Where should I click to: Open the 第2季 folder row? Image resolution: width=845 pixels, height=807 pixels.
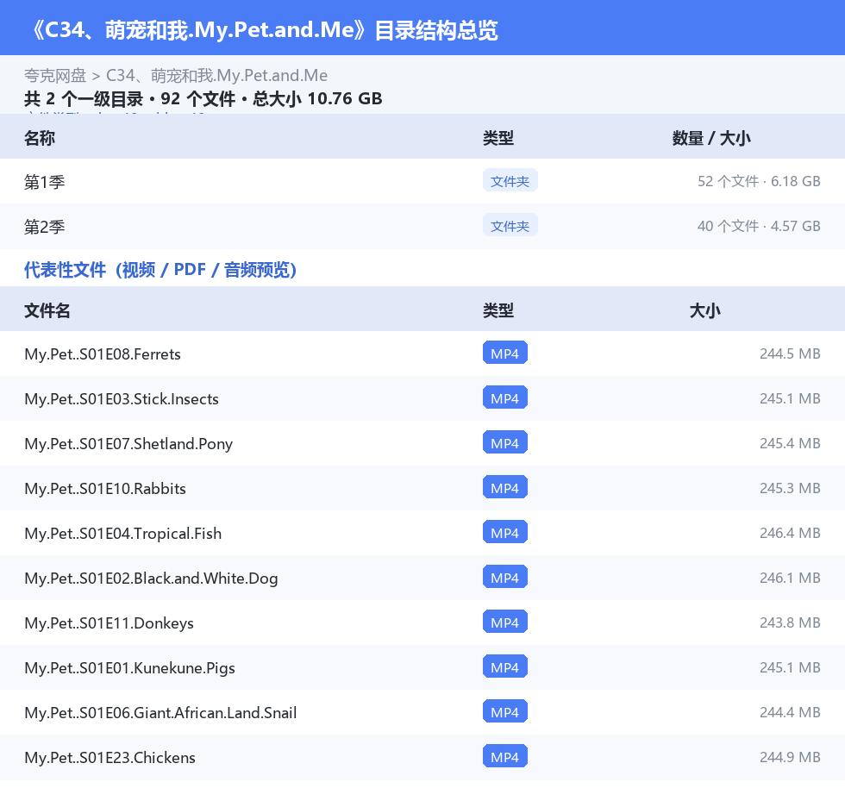pos(422,226)
